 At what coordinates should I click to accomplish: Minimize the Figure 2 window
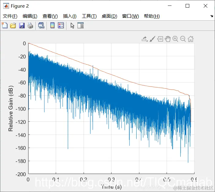(x=170, y=6)
